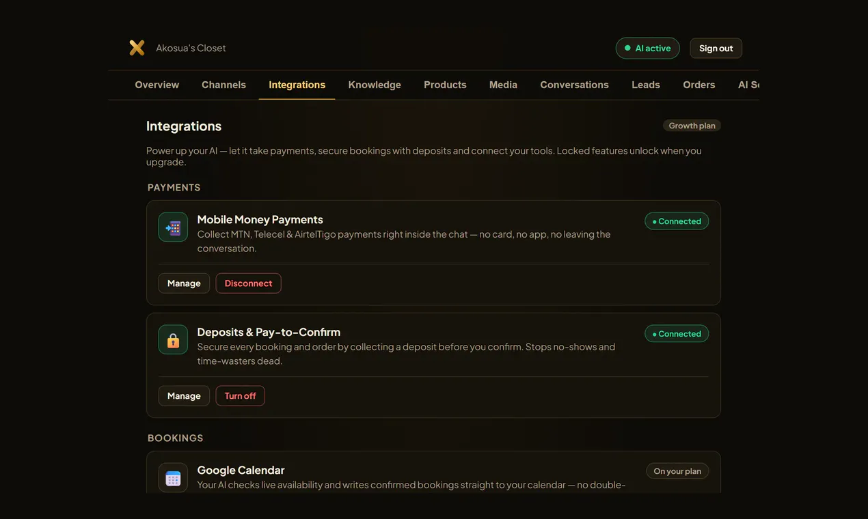
Task: Click Connected badge on Mobile Money Payments
Action: tap(677, 221)
